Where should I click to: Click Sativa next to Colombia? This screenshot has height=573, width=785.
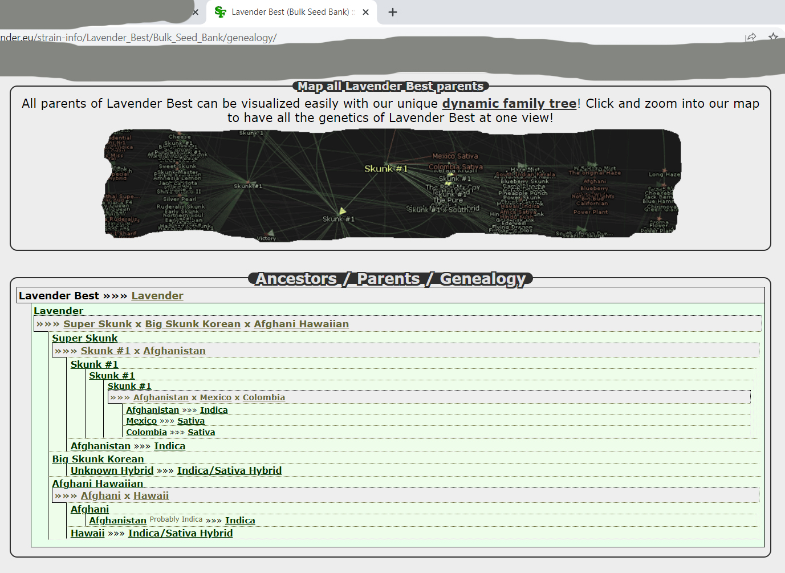(201, 432)
